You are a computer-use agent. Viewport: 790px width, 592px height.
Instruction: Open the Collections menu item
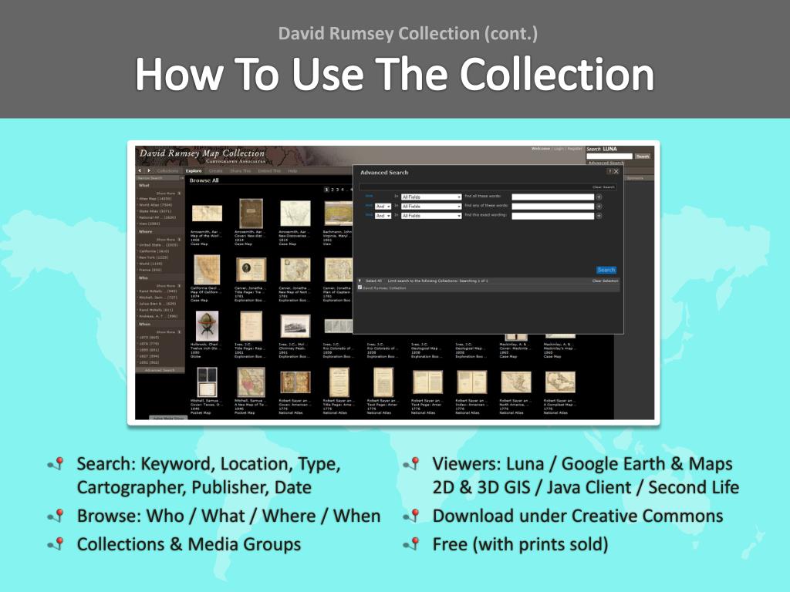[x=167, y=170]
